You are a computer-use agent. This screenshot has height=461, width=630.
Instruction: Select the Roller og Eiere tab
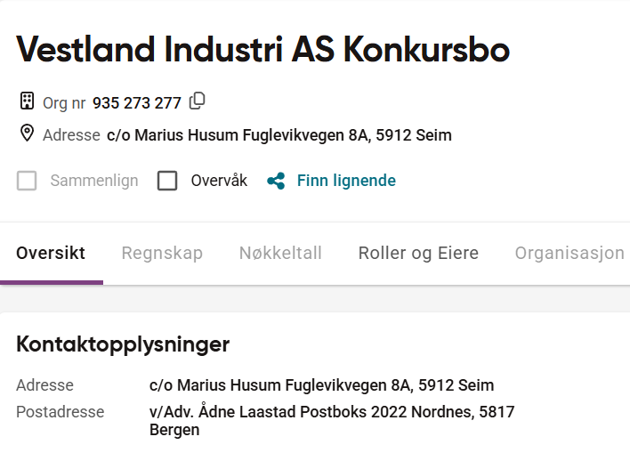pos(418,254)
